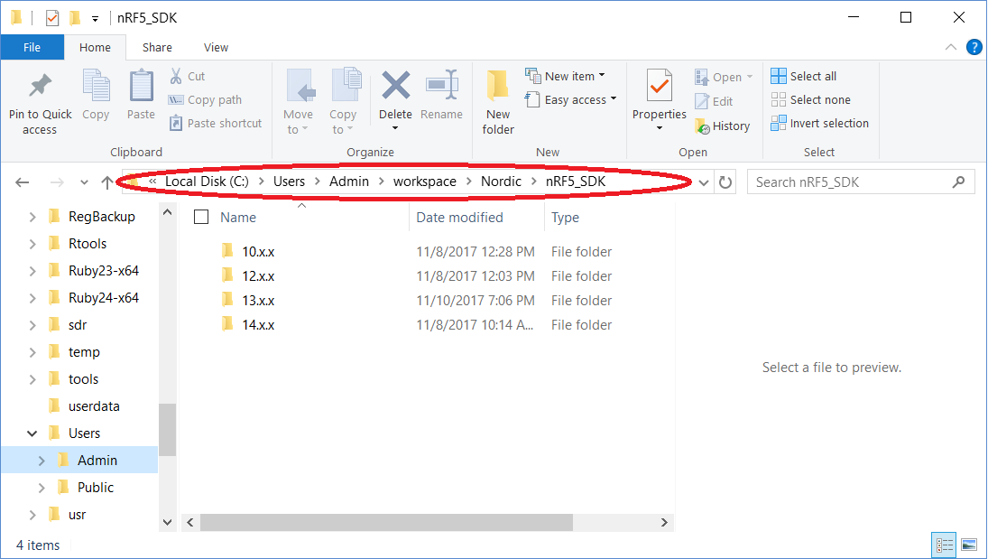Click Local Disk (C:) in the breadcrumb
The image size is (988, 559).
[x=207, y=182]
